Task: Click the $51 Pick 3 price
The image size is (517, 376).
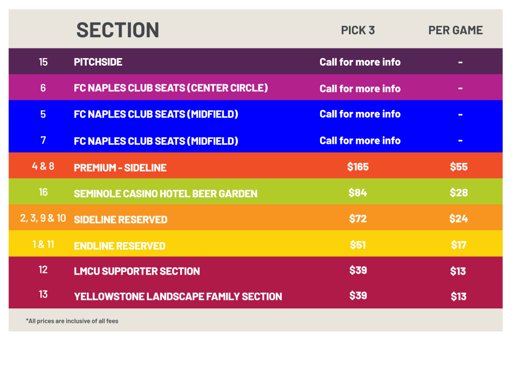Action: point(358,245)
